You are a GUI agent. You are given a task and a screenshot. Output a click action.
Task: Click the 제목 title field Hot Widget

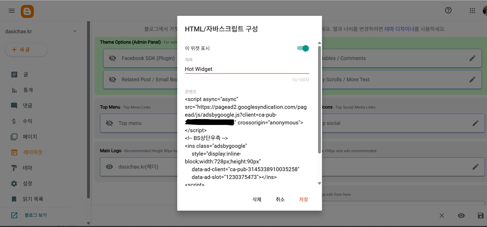tap(247, 69)
